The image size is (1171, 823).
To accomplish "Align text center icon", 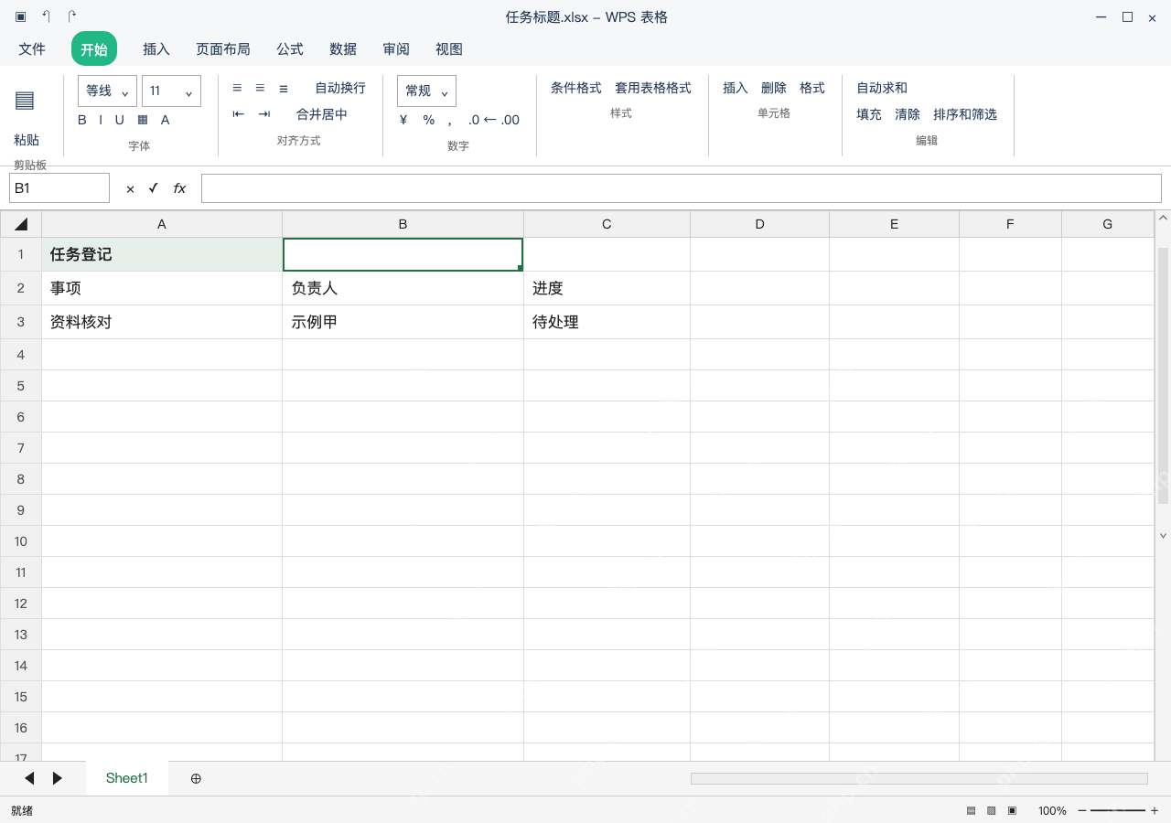I will point(260,88).
